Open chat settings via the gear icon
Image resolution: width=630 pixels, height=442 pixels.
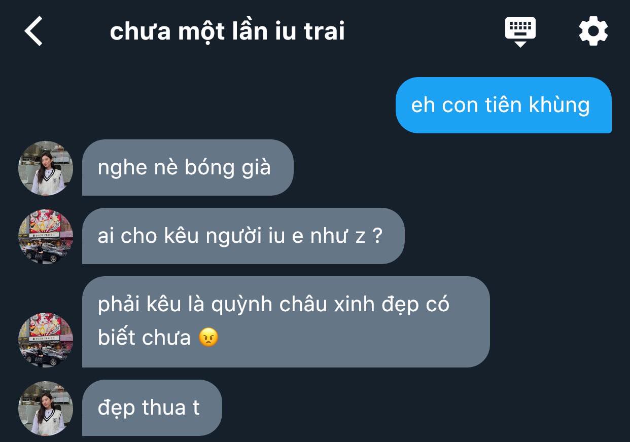click(x=593, y=31)
